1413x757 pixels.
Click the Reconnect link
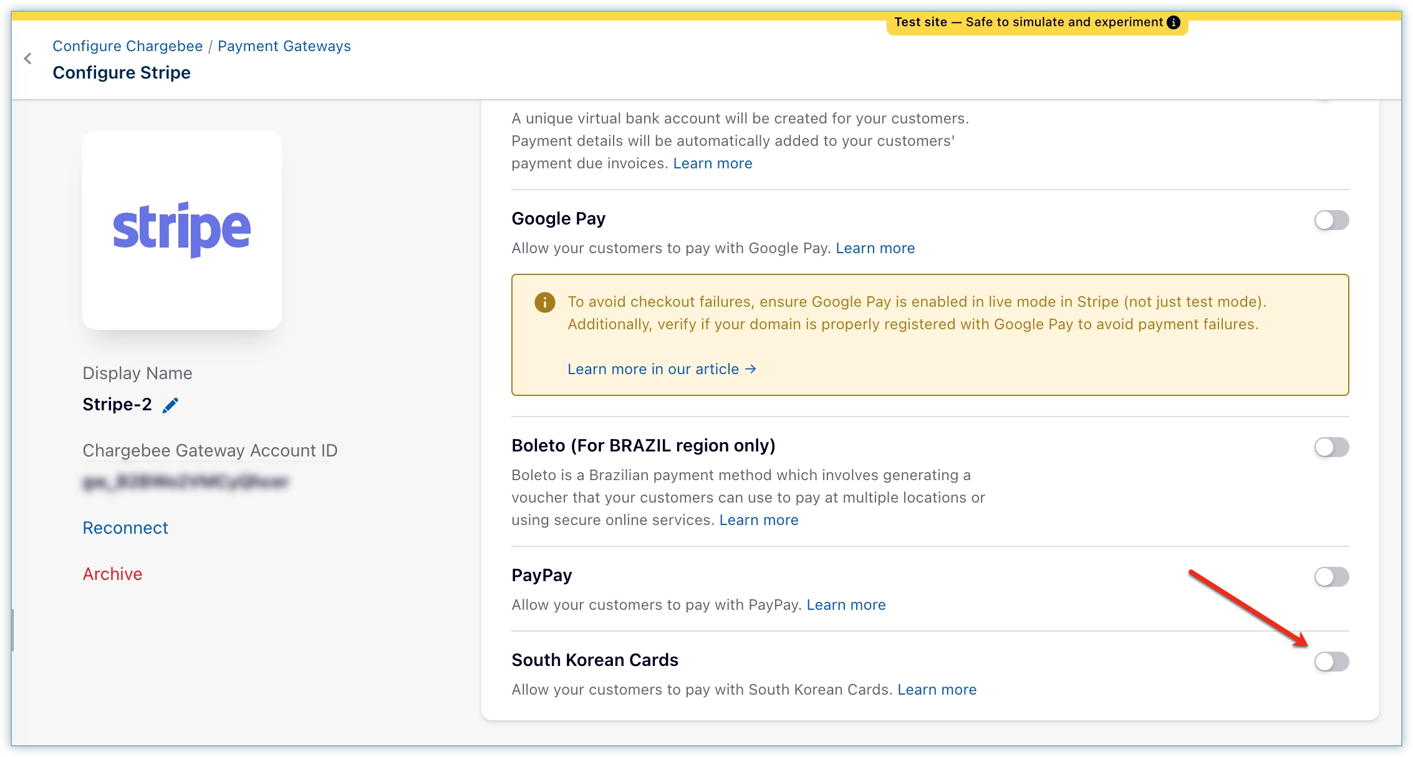[x=125, y=528]
